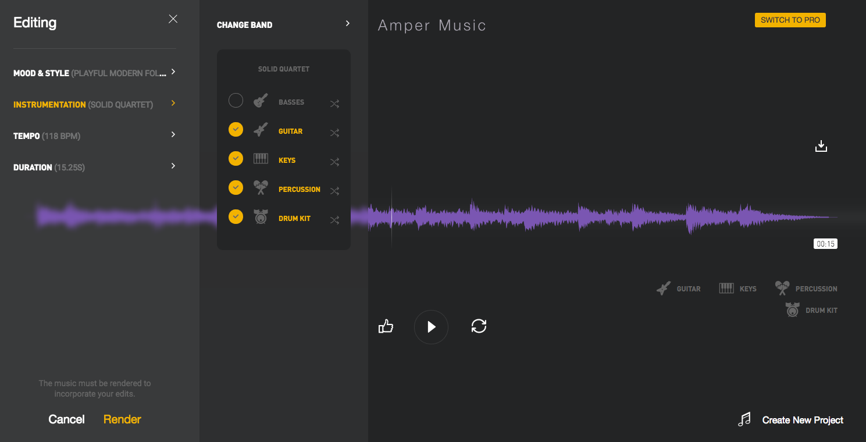Click the Change Band label
The width and height of the screenshot is (866, 442).
tap(244, 25)
